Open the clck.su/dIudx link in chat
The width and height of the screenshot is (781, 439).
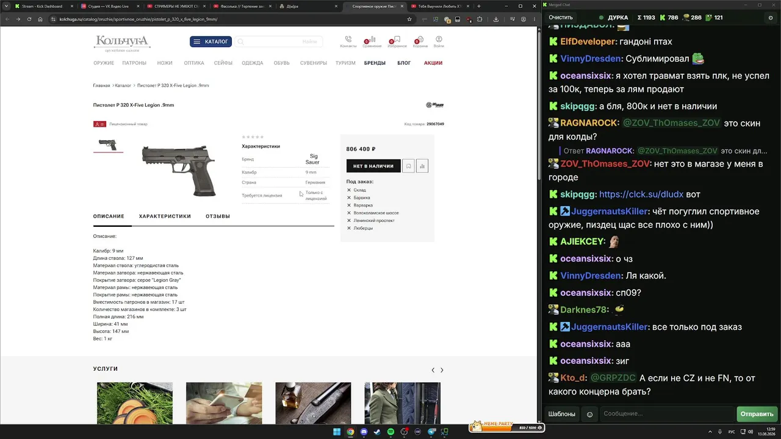[x=641, y=195]
